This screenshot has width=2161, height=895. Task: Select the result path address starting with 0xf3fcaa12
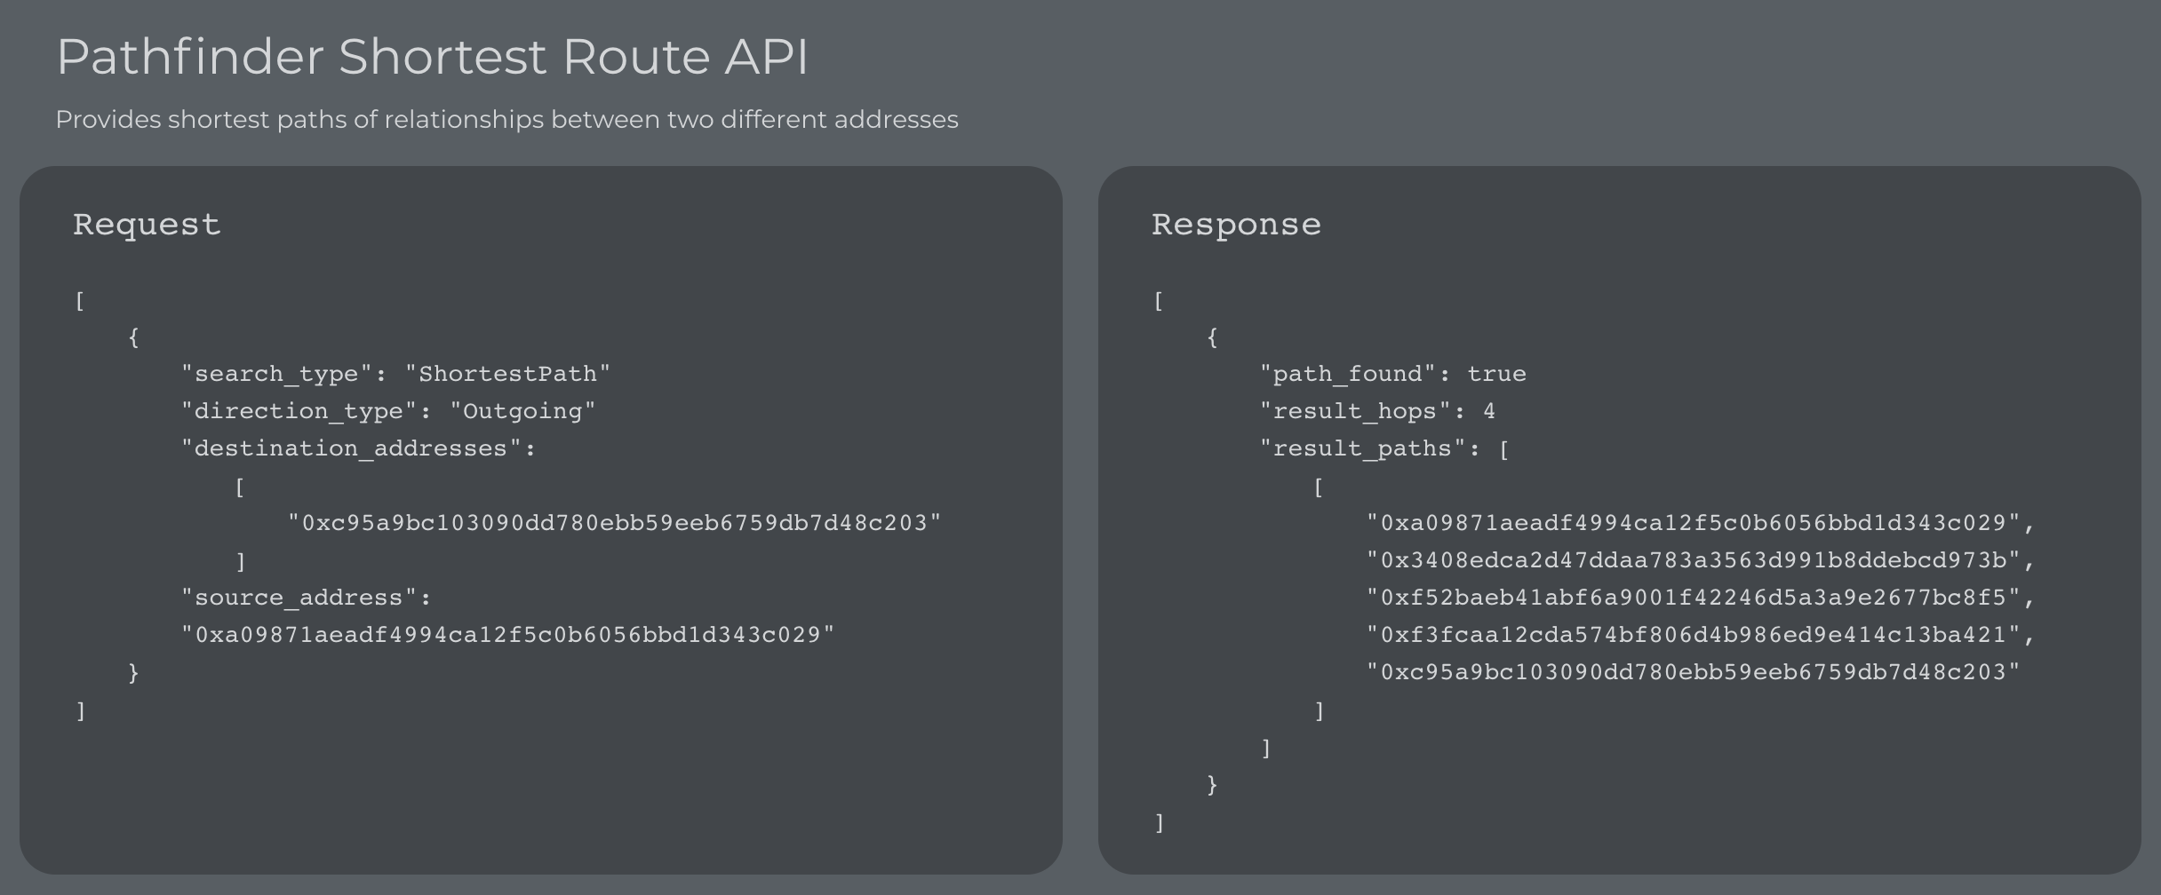coord(1694,635)
